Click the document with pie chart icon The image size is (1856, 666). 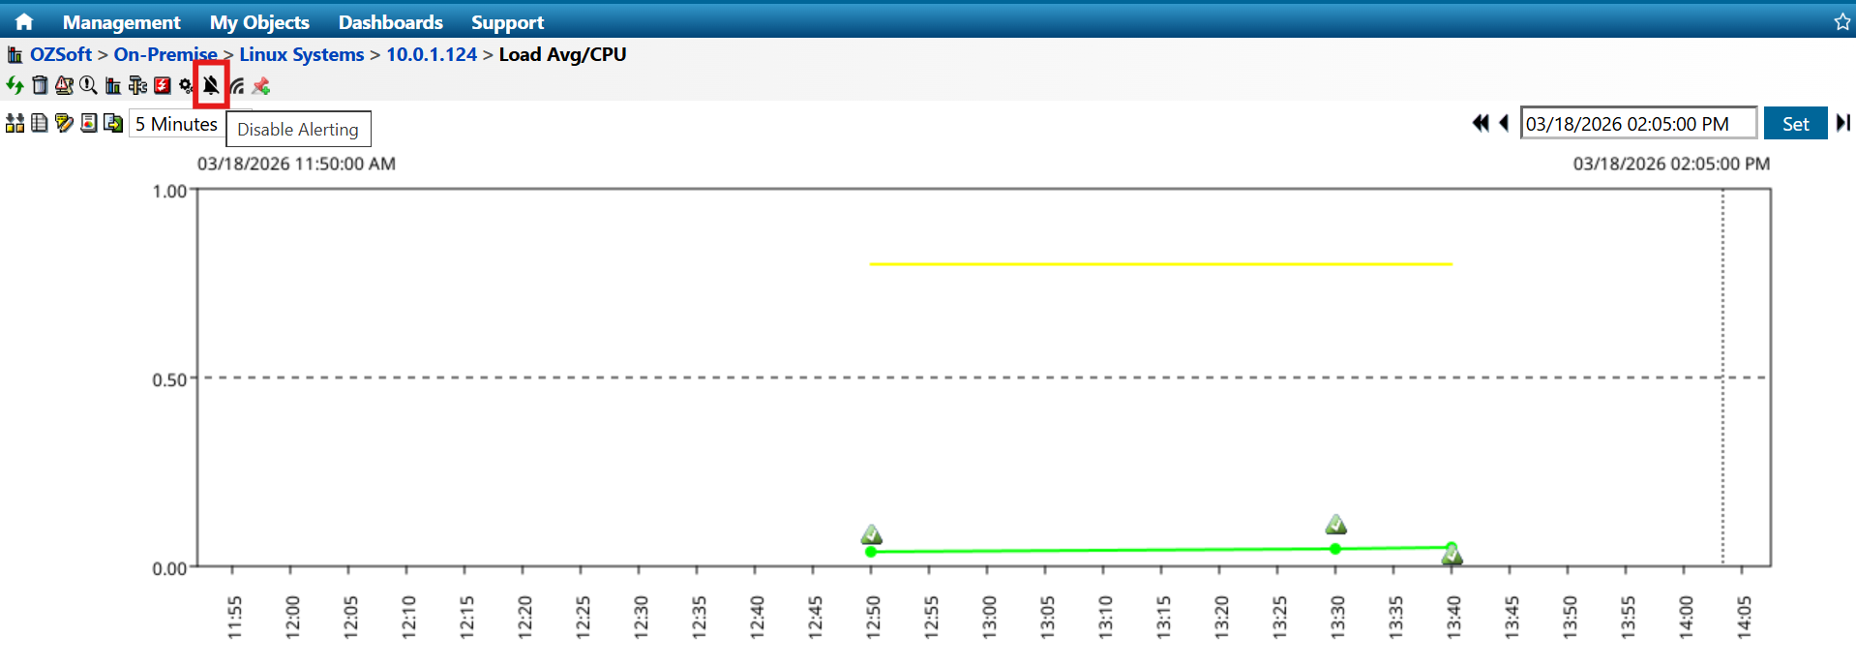pos(89,123)
